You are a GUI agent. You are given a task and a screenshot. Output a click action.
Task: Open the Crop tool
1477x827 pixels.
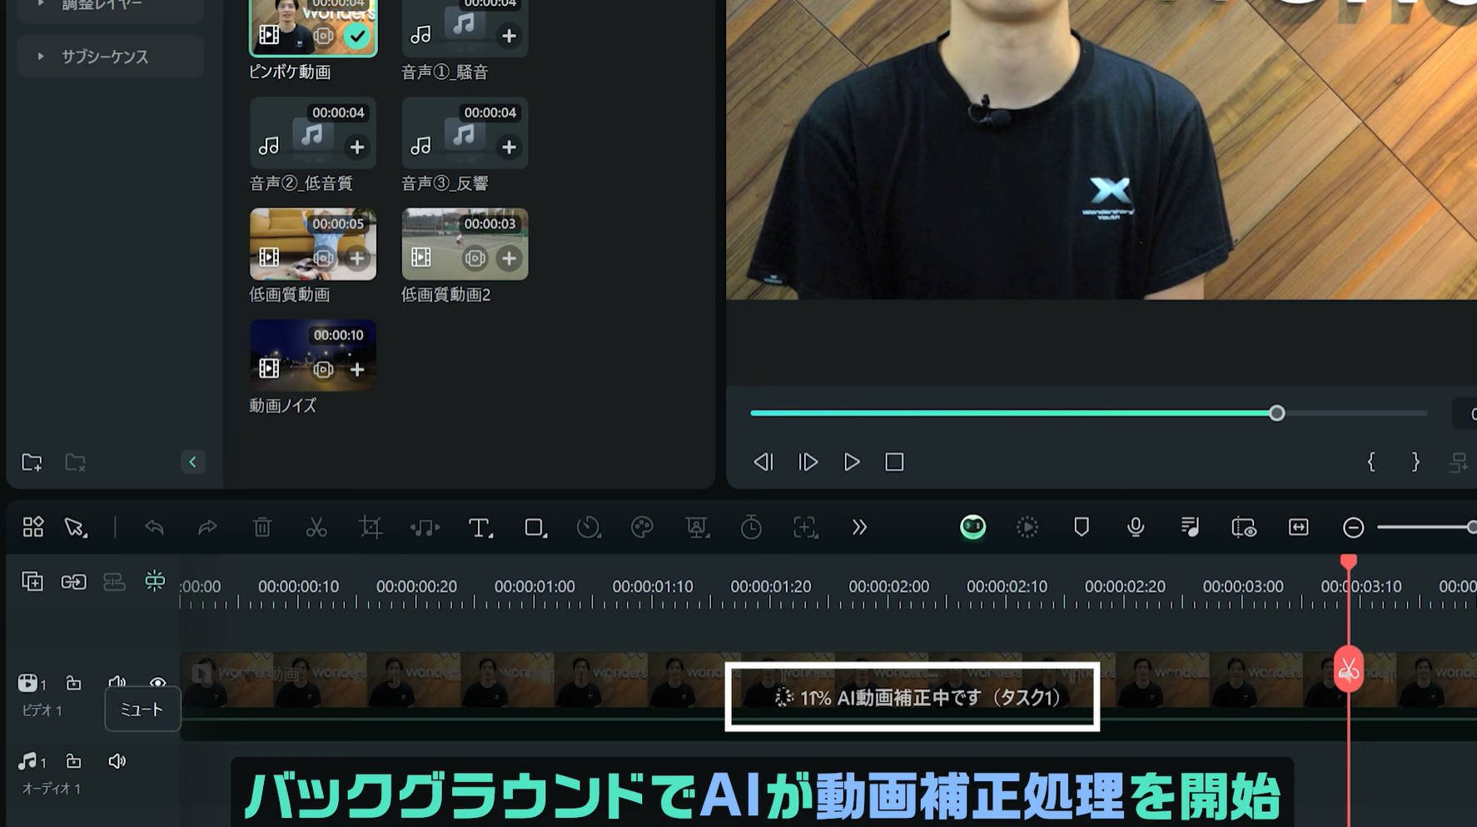tap(371, 527)
